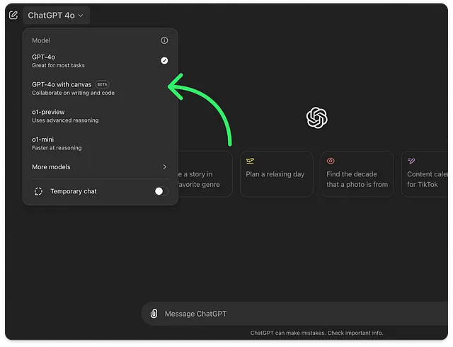Click 'Collaborate on writing and code' text
Screen dimensions: 453x347
coord(74,93)
